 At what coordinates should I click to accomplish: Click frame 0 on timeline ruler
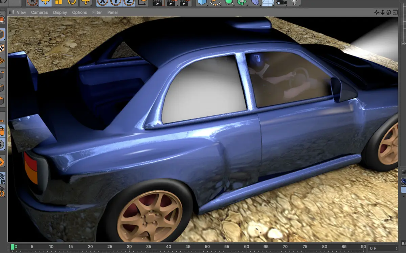(16, 247)
